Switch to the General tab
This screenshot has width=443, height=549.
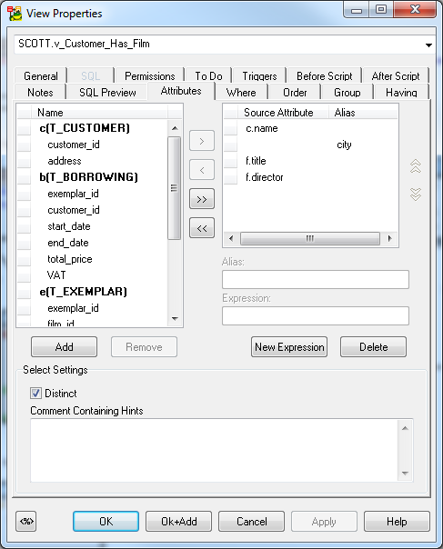pyautogui.click(x=41, y=75)
